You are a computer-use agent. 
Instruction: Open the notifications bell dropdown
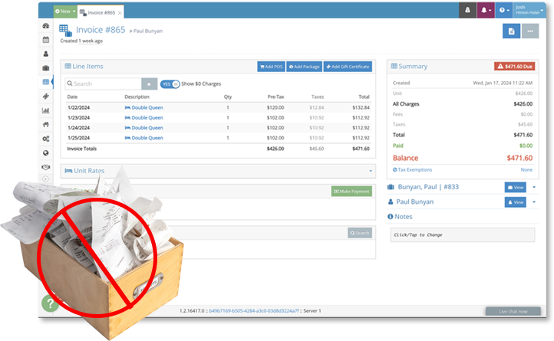click(x=486, y=10)
